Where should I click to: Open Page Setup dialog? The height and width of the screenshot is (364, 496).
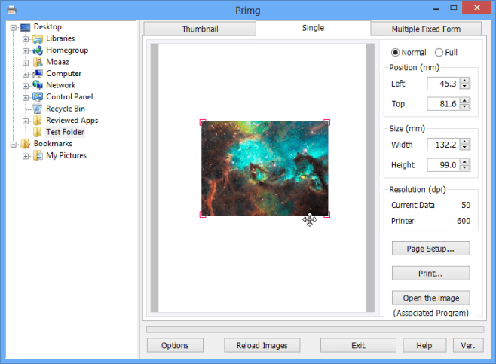pyautogui.click(x=431, y=249)
